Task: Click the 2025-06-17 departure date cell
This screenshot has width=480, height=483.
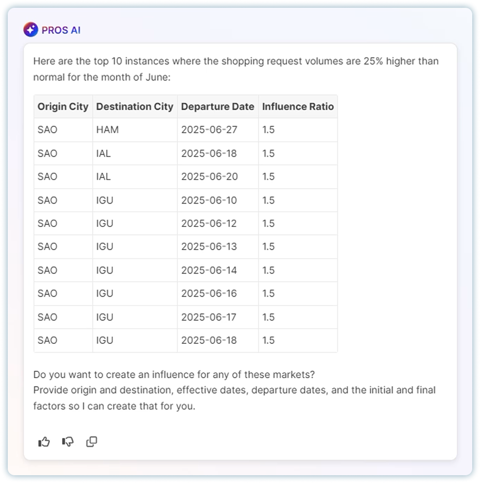Action: (x=218, y=317)
